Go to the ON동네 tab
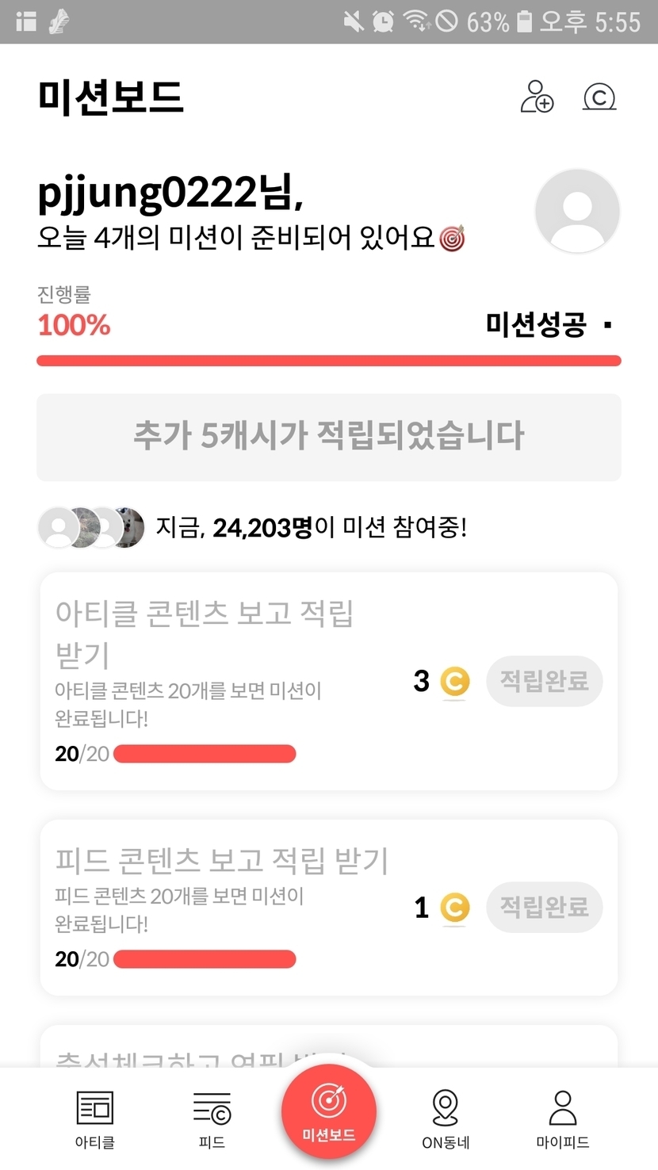The image size is (658, 1170). [x=446, y=1118]
